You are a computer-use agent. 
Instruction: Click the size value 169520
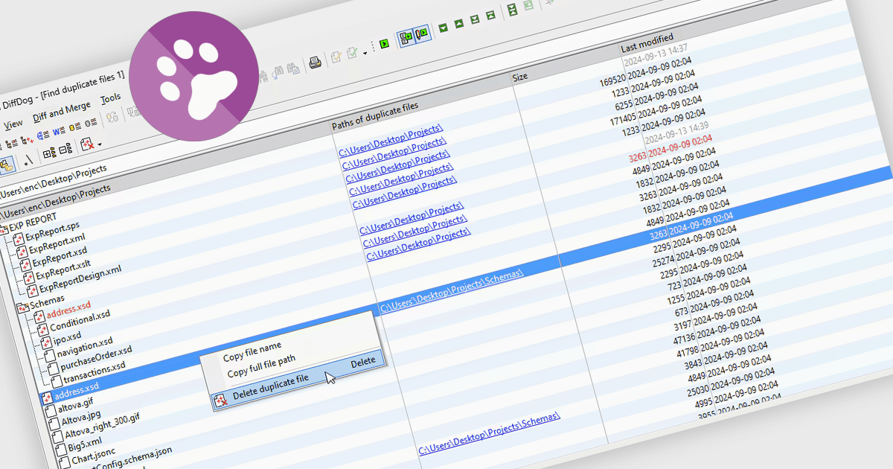[612, 80]
